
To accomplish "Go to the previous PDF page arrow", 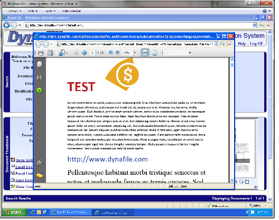I will point(76,53).
